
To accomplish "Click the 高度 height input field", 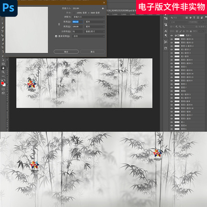I will tap(78, 26).
